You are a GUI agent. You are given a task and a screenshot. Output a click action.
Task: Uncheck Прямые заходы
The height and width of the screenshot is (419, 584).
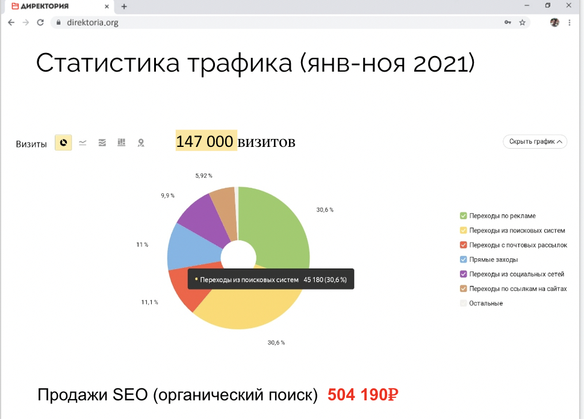click(464, 259)
